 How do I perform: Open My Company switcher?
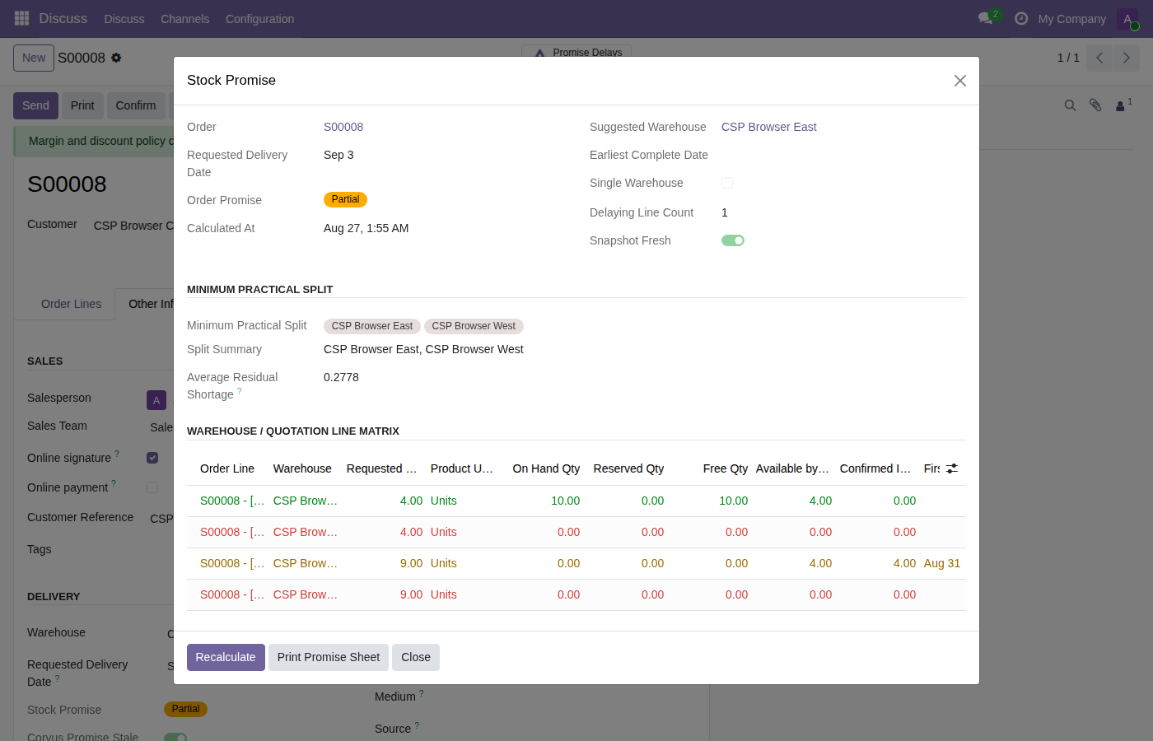click(1071, 19)
